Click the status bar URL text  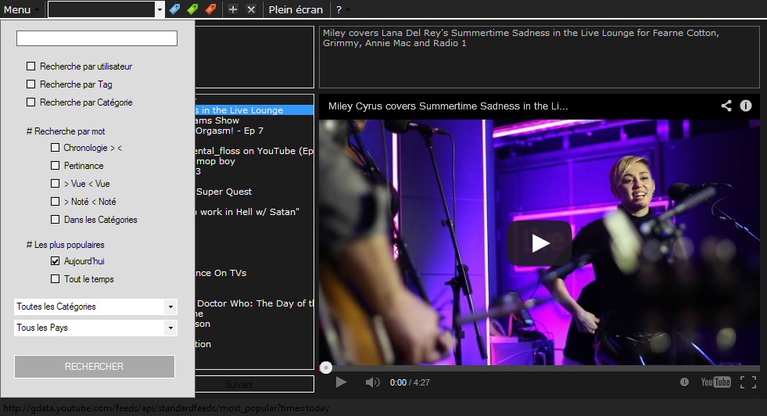point(167,408)
